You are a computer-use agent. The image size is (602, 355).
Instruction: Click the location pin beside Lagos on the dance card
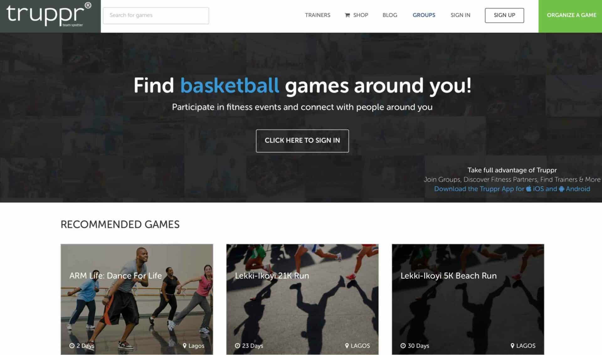coord(184,345)
